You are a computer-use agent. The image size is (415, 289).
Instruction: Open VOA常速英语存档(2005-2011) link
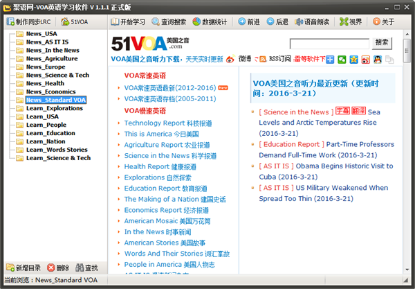pyautogui.click(x=170, y=98)
